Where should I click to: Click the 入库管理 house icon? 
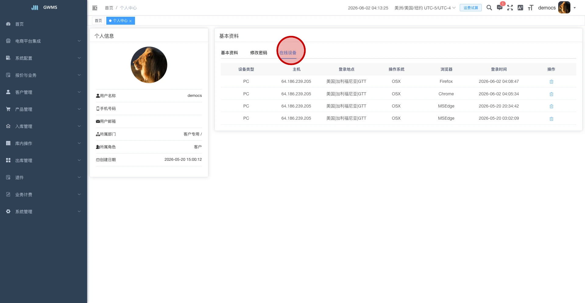(8, 126)
